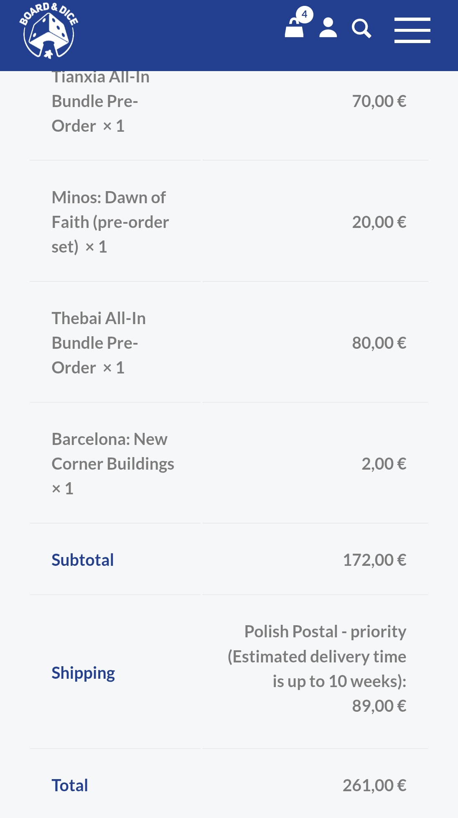Open the user account icon

[328, 28]
